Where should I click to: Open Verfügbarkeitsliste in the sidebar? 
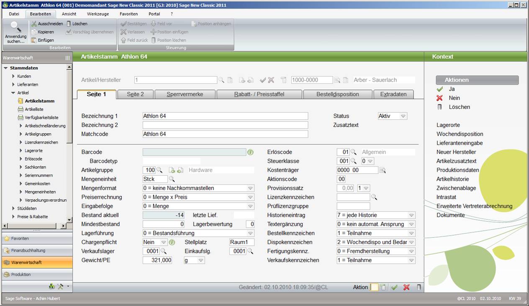[38, 118]
